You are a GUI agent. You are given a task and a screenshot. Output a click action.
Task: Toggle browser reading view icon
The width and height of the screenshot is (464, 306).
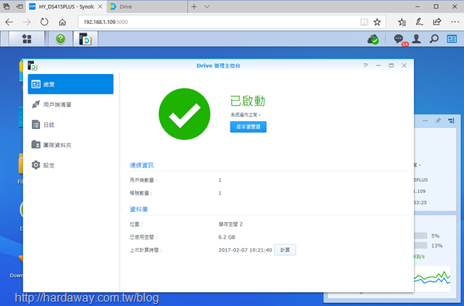(x=364, y=22)
